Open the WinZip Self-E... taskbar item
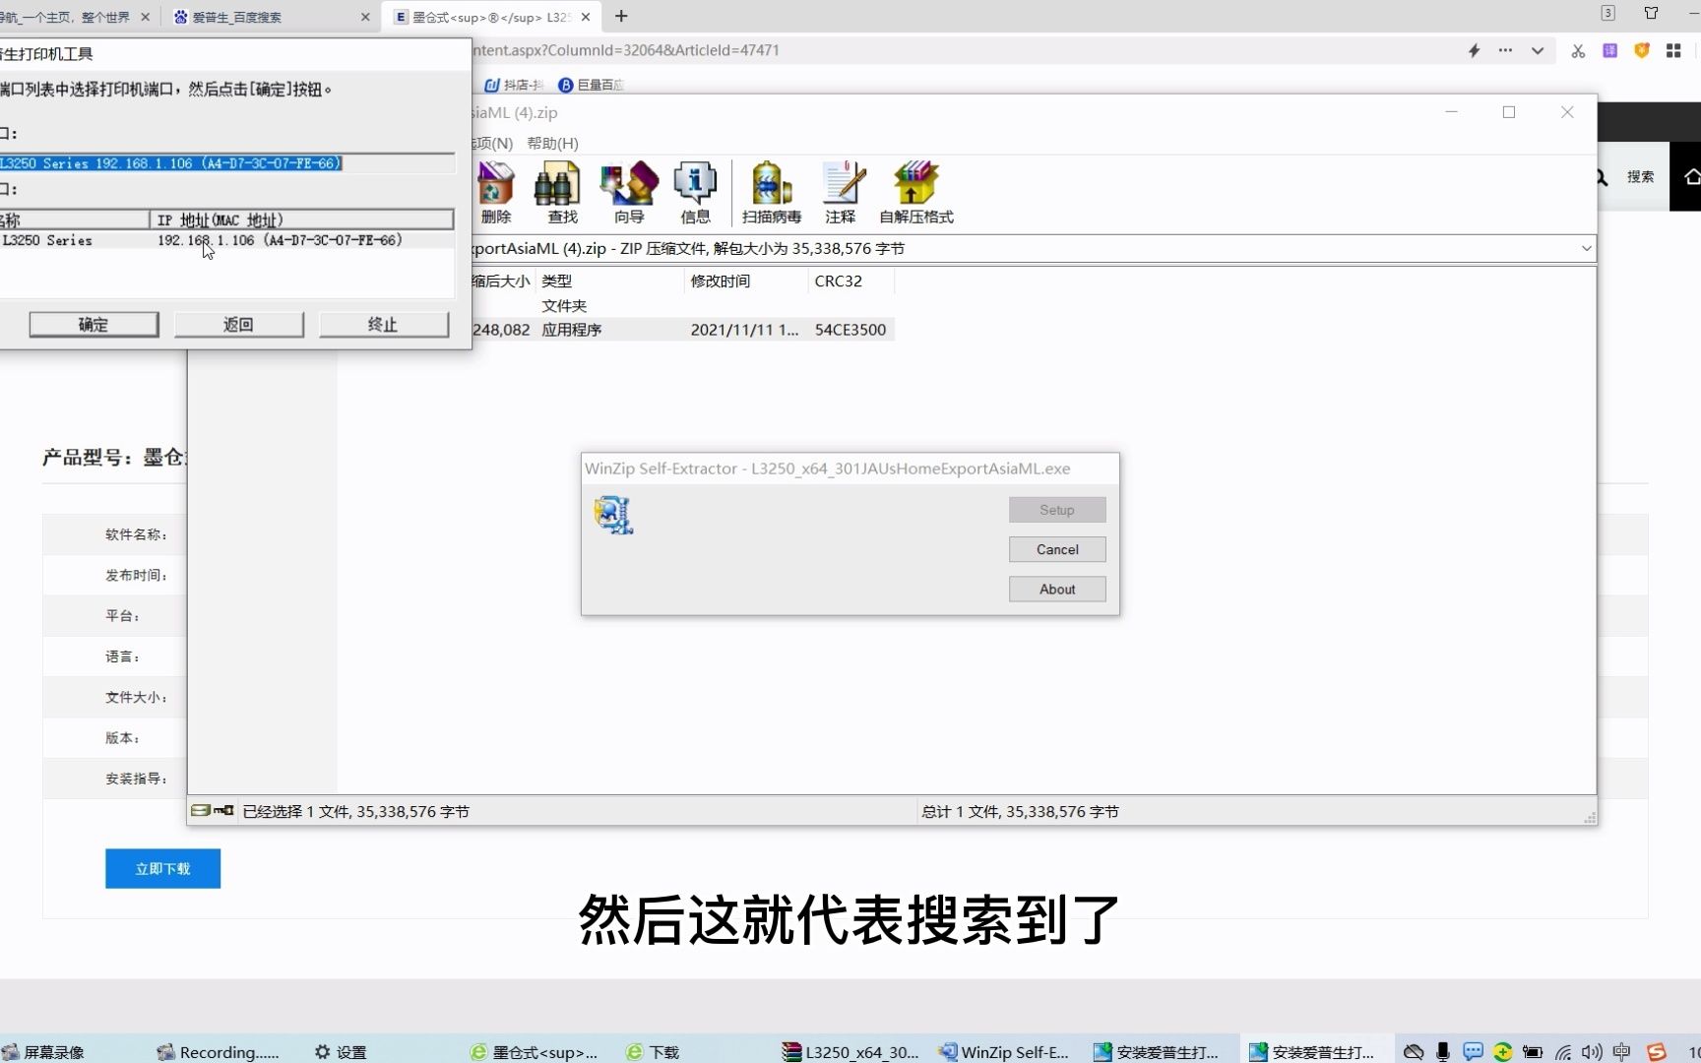The image size is (1701, 1063). pos(1004,1052)
